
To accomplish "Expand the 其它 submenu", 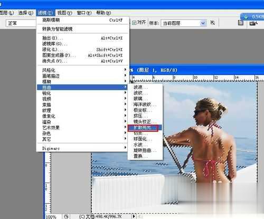I will (82, 139).
